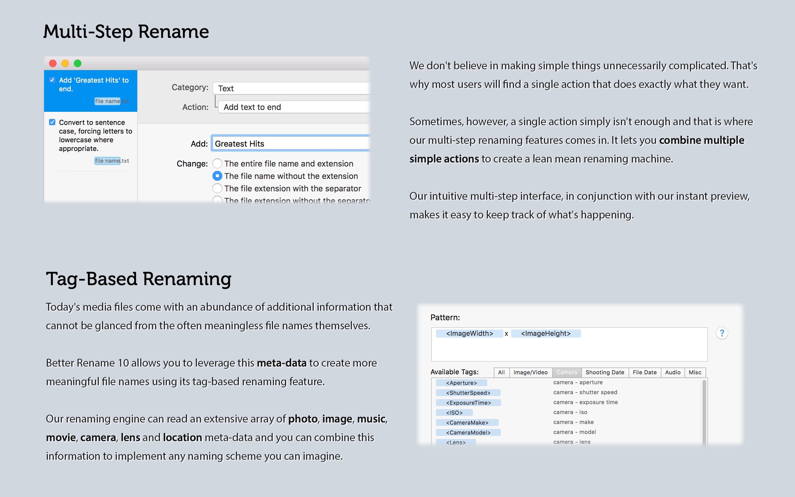Select the <ShutterSpeed> tag token
Image resolution: width=795 pixels, height=497 pixels.
(468, 393)
